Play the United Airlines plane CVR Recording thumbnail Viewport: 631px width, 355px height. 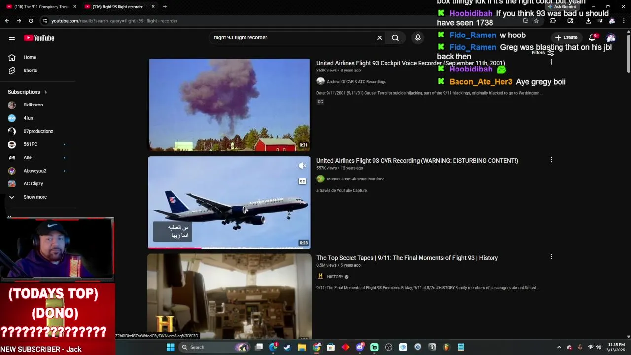(229, 202)
